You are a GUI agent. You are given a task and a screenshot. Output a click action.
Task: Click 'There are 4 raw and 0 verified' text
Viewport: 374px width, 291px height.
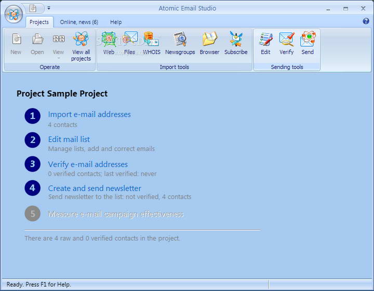(102, 239)
